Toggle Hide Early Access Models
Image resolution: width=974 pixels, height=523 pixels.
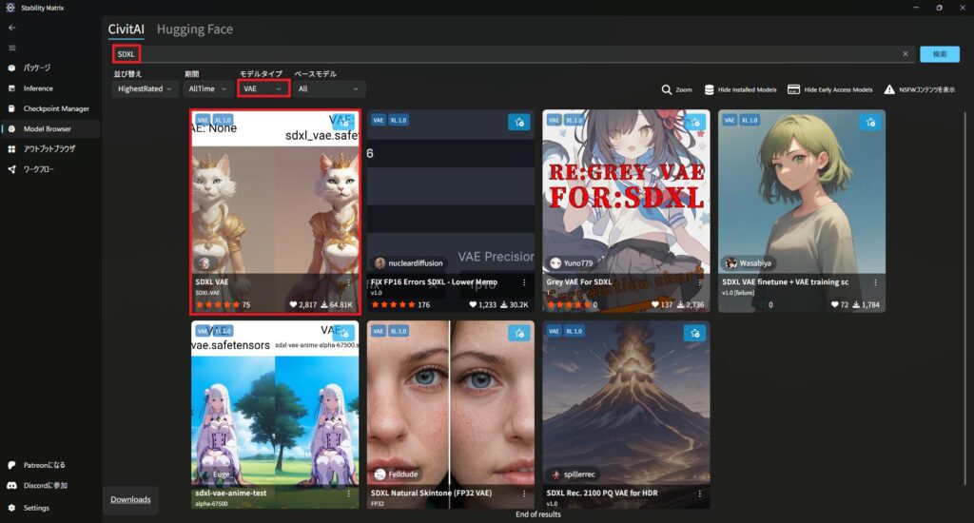[829, 89]
